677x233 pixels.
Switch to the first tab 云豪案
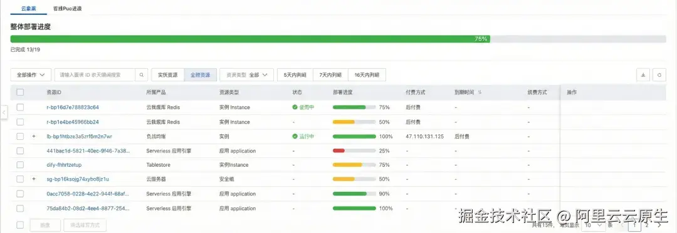pyautogui.click(x=28, y=8)
